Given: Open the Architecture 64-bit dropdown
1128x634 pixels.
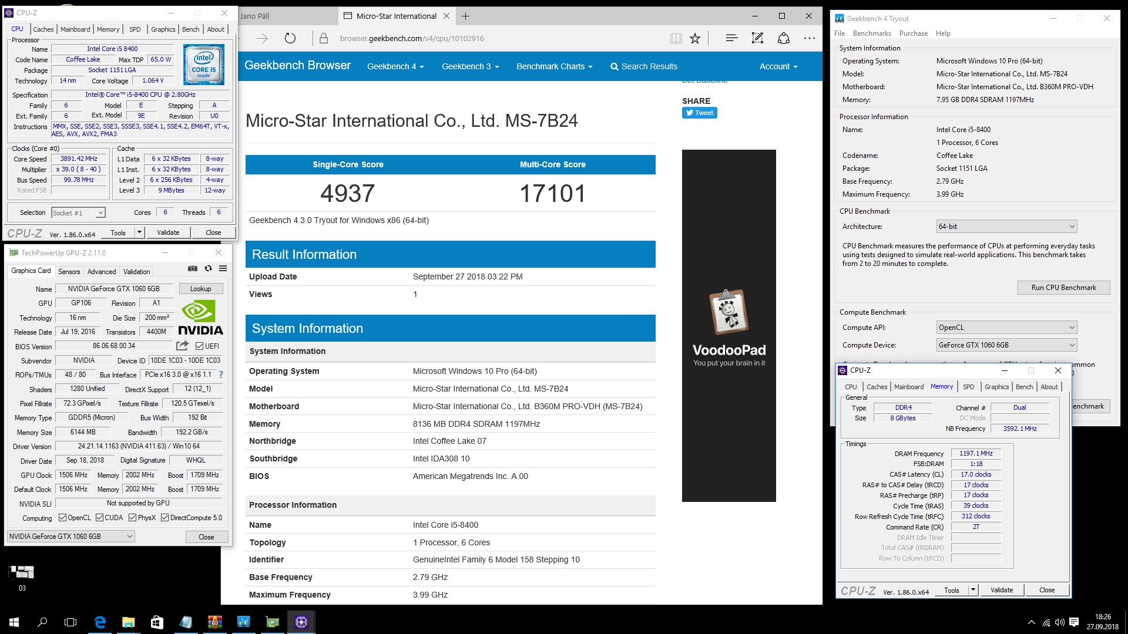Looking at the screenshot, I should click(x=1007, y=227).
